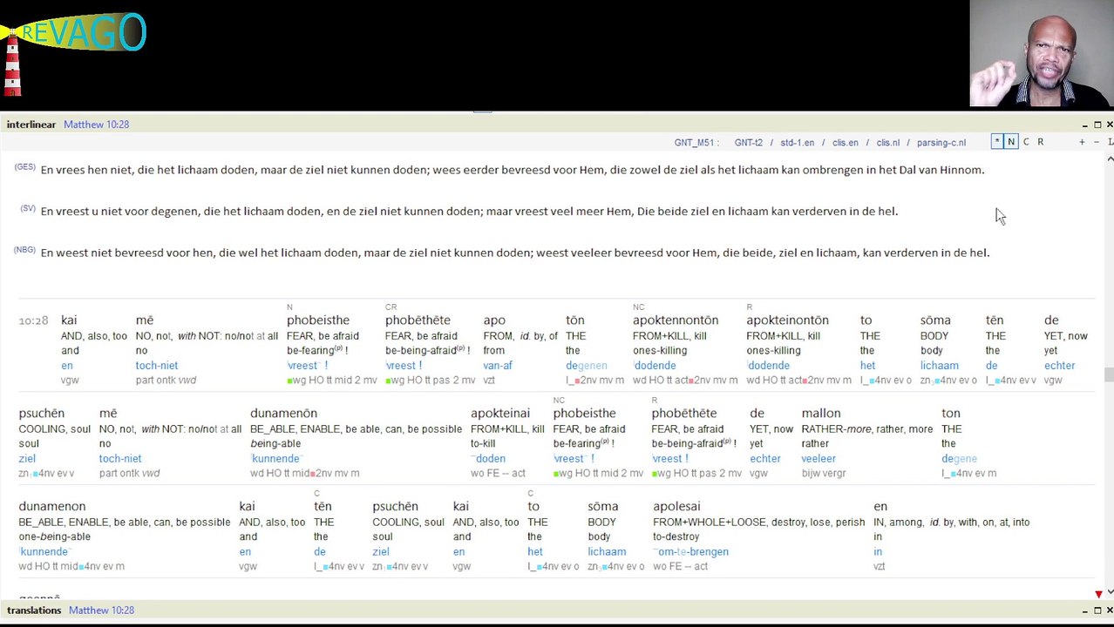Click the minus zoom-out icon
The width and height of the screenshot is (1114, 627).
(1097, 142)
